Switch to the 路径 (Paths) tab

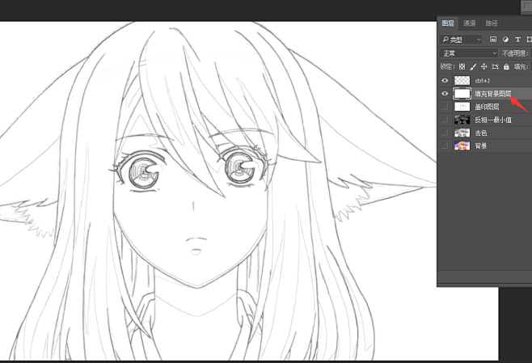coord(492,23)
